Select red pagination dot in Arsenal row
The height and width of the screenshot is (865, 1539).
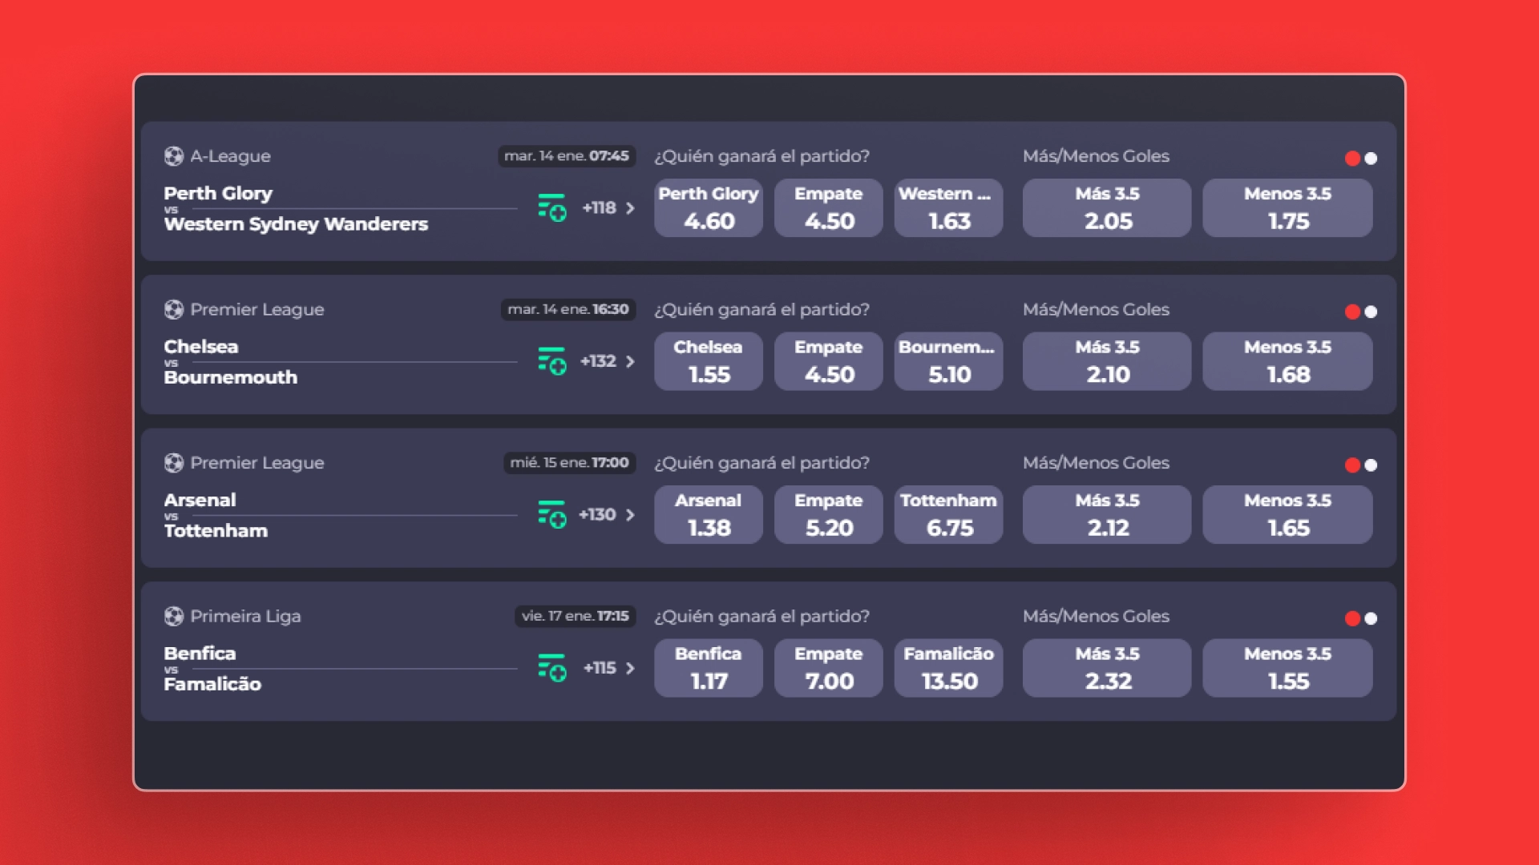click(1352, 465)
